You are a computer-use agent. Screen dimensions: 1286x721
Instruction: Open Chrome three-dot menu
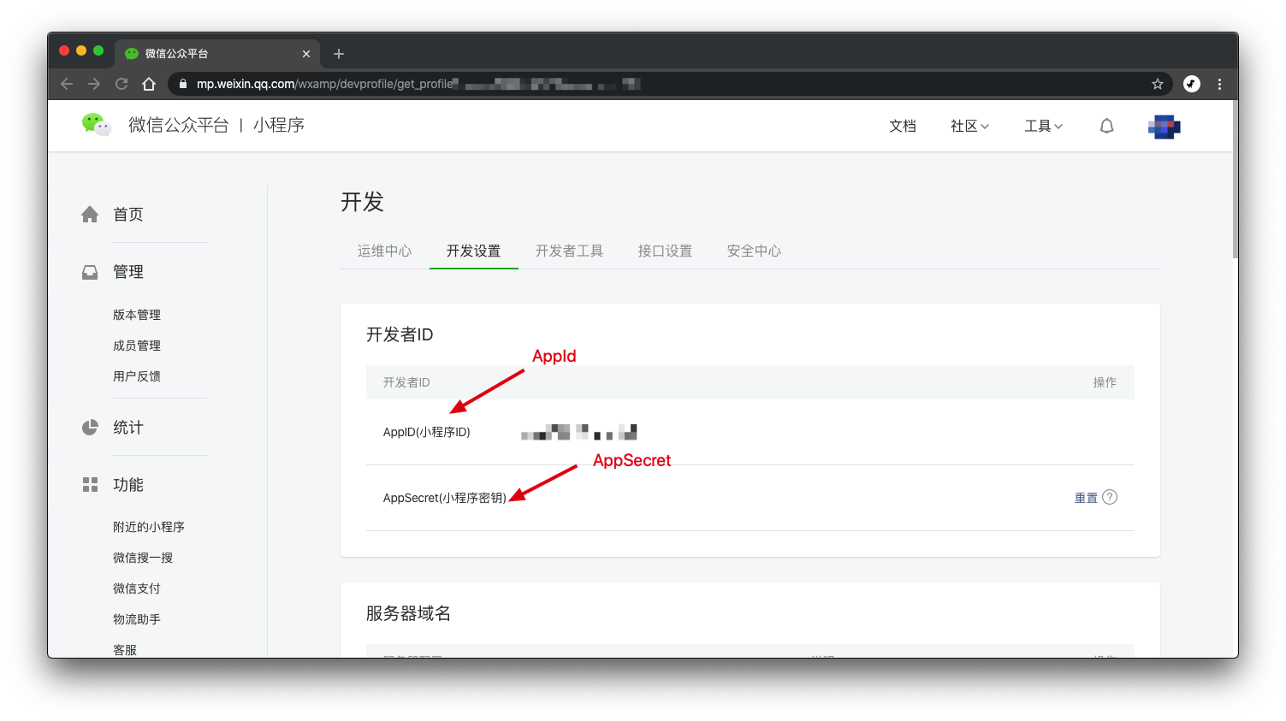tap(1220, 84)
